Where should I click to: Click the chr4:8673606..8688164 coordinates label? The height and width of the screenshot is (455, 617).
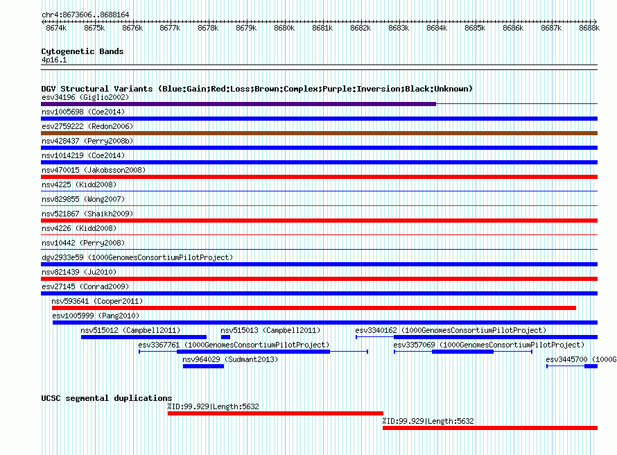tap(85, 15)
